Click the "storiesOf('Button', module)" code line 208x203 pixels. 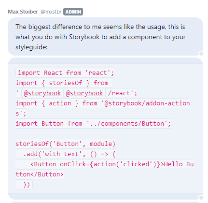(x=66, y=144)
